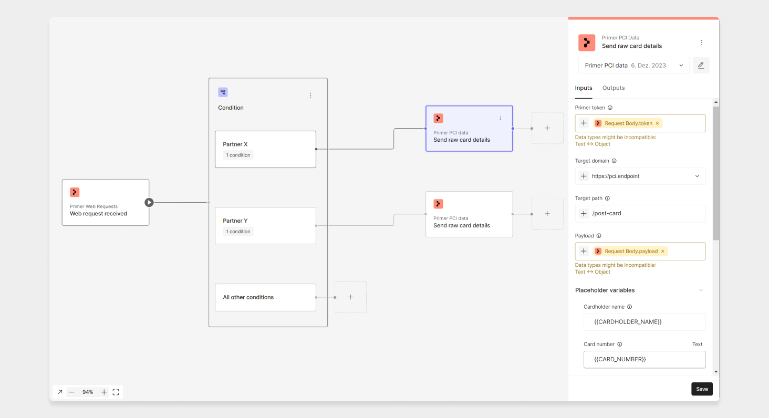Click the plus in the Target domain field
The width and height of the screenshot is (769, 418).
[x=584, y=176]
